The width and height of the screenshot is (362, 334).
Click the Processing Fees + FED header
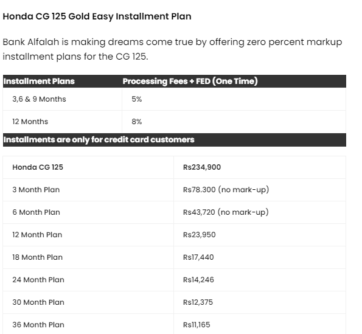coord(190,82)
